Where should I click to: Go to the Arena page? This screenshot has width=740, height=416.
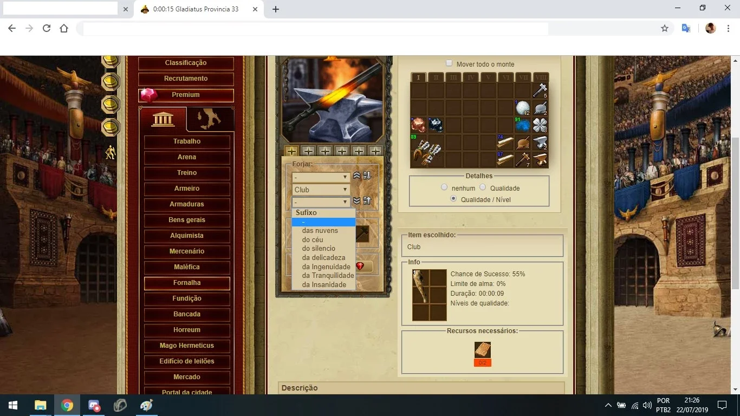point(187,157)
